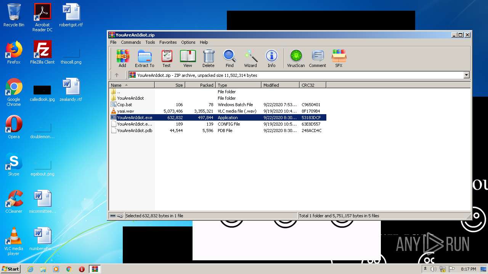The image size is (488, 274).
Task: Open Windows Explorer from taskbar
Action: (x=43, y=269)
